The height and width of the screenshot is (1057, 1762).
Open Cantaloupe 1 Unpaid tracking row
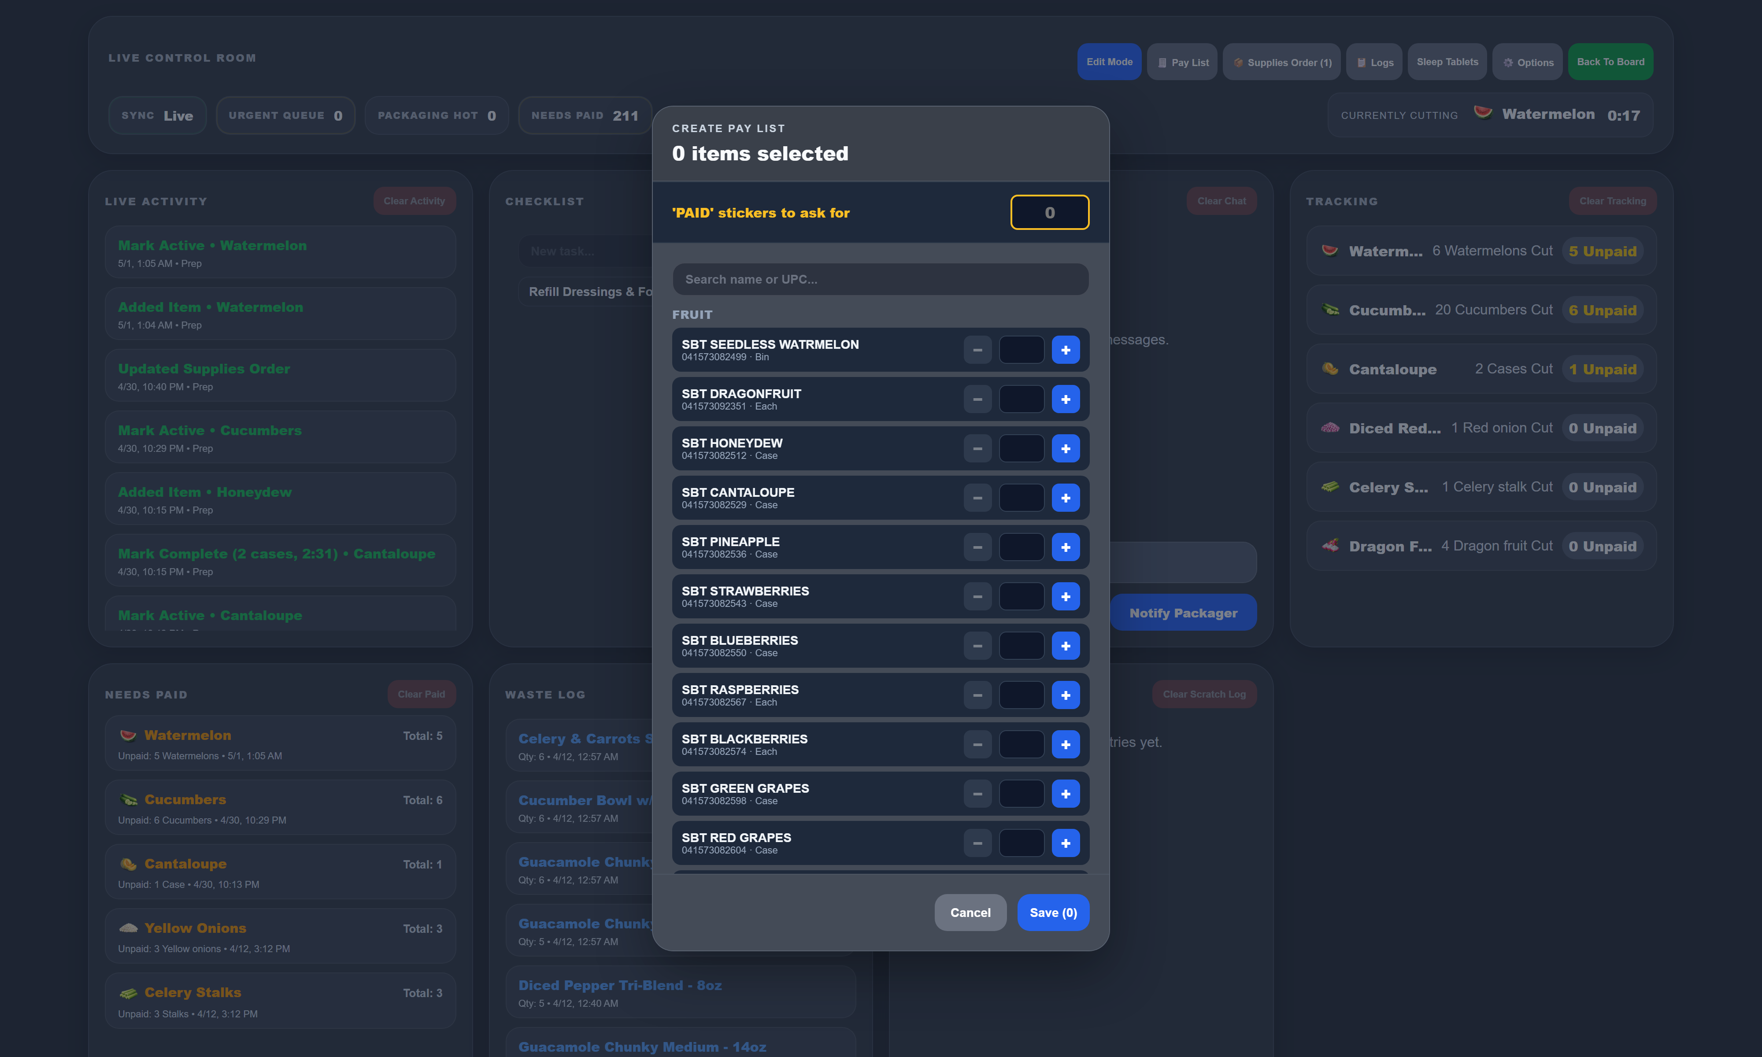click(1481, 369)
